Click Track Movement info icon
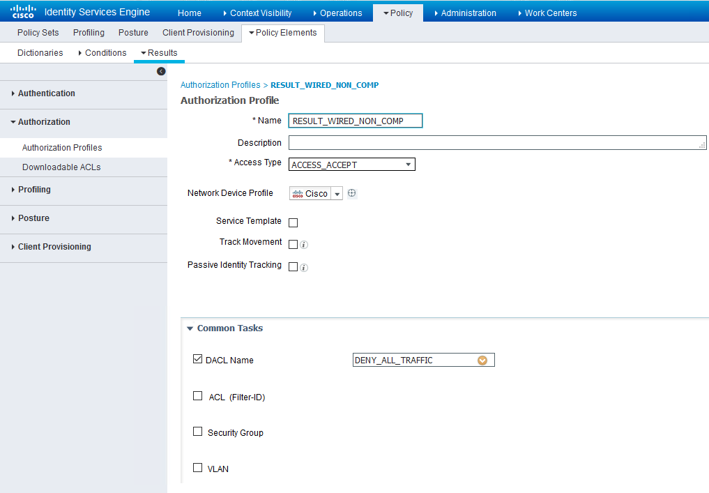 tap(304, 245)
